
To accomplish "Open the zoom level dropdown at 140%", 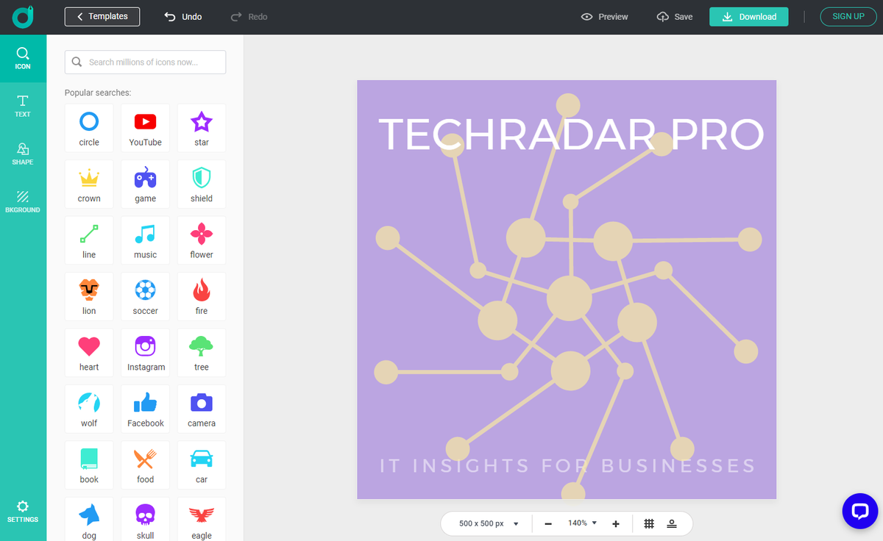I will pos(582,523).
